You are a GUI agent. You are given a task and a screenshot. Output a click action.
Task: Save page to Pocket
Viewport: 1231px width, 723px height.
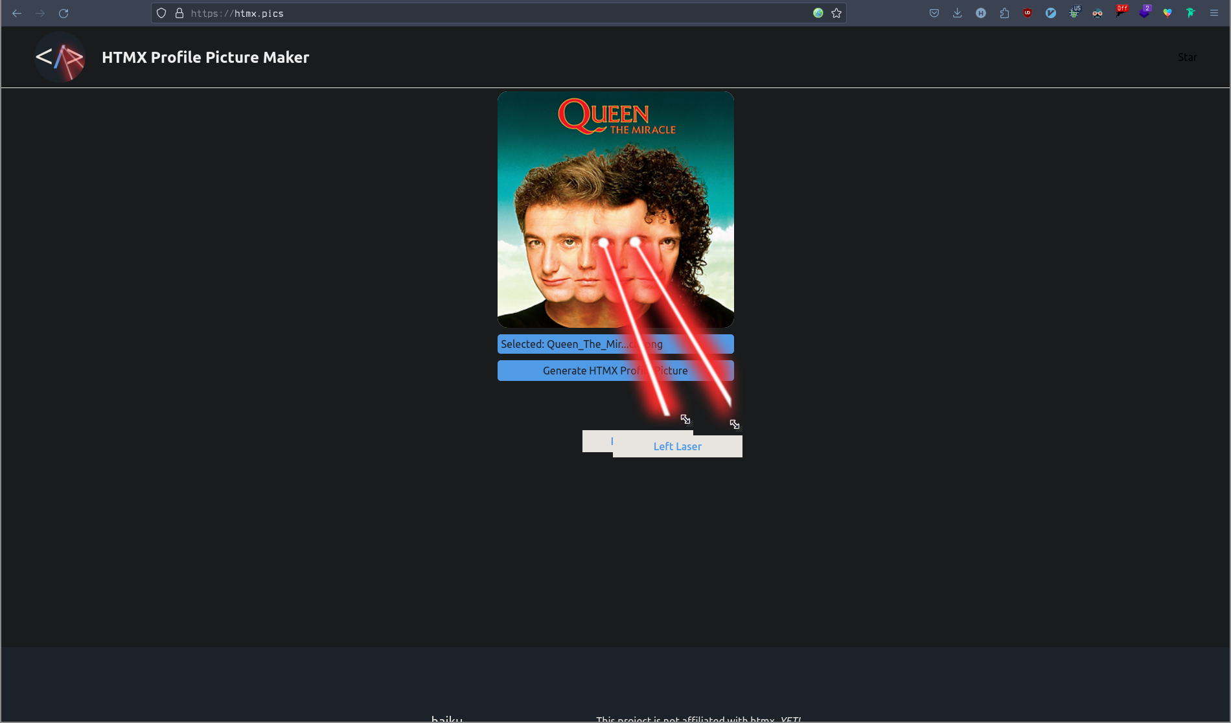[934, 13]
